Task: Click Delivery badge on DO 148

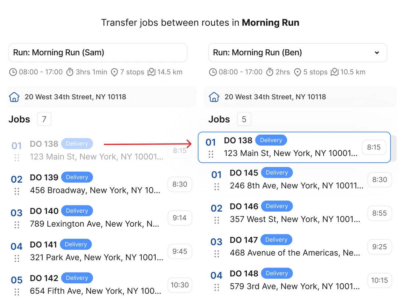Action: (x=277, y=273)
